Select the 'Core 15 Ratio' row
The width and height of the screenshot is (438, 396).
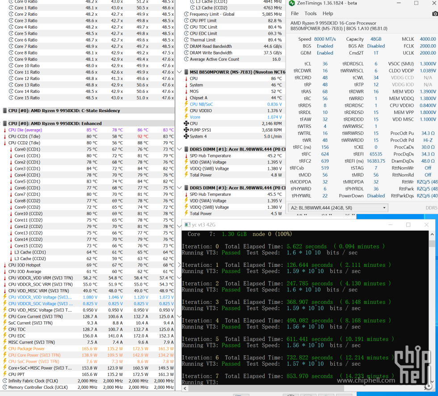point(88,98)
